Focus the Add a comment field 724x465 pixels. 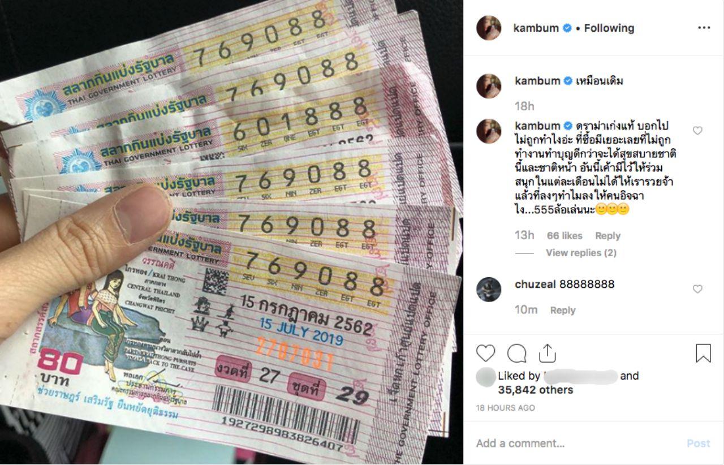(x=577, y=444)
